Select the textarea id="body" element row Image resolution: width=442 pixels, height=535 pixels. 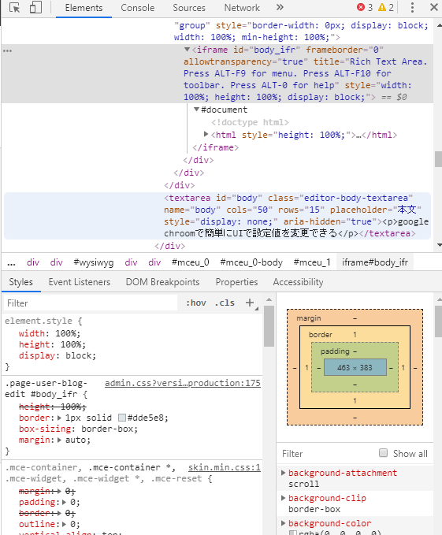coord(217,216)
